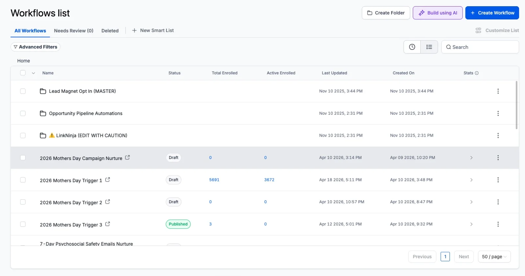Viewport: 525px width, 276px height.
Task: Open the Advanced Filters panel
Action: click(35, 47)
